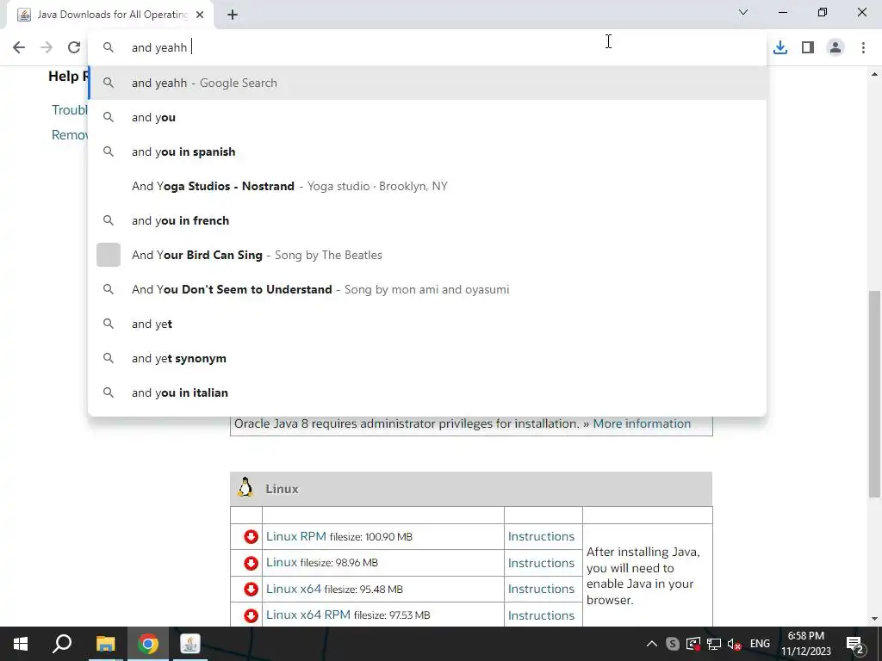Select 'and yeahh - Google Search' suggestion

[427, 83]
